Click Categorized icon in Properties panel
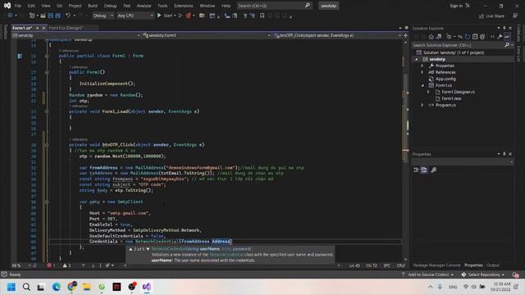The width and height of the screenshot is (525, 295). pyautogui.click(x=416, y=170)
